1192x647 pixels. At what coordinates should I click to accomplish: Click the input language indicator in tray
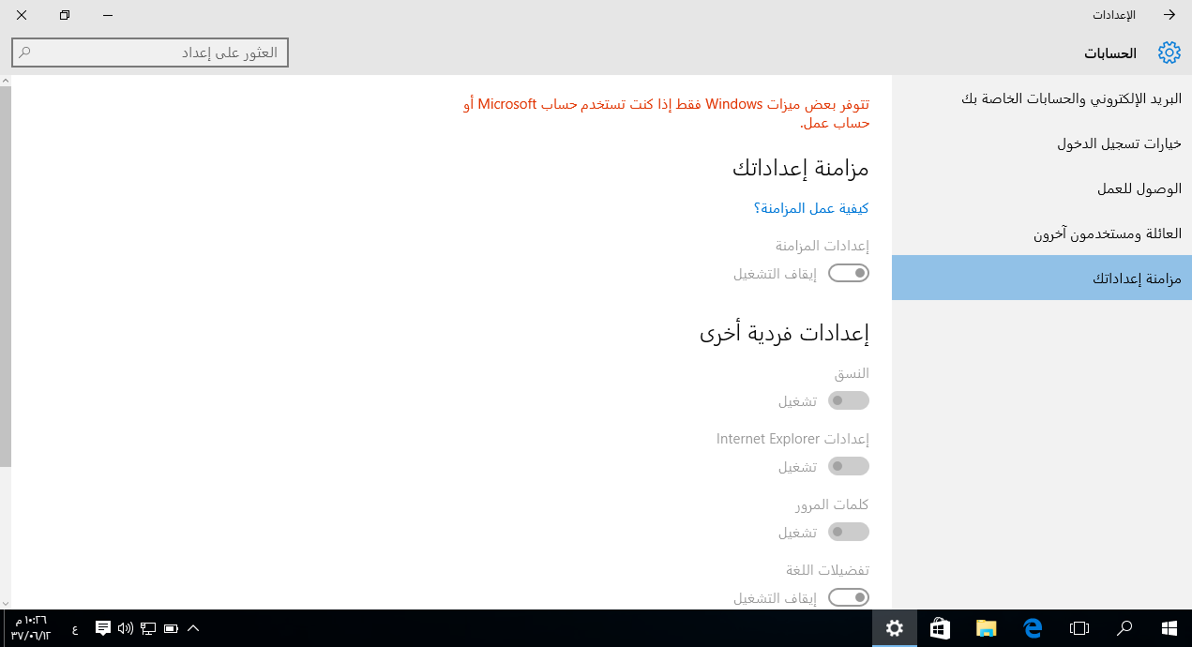coord(75,629)
